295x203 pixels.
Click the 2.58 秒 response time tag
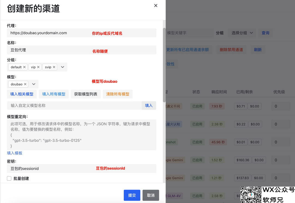point(217,196)
